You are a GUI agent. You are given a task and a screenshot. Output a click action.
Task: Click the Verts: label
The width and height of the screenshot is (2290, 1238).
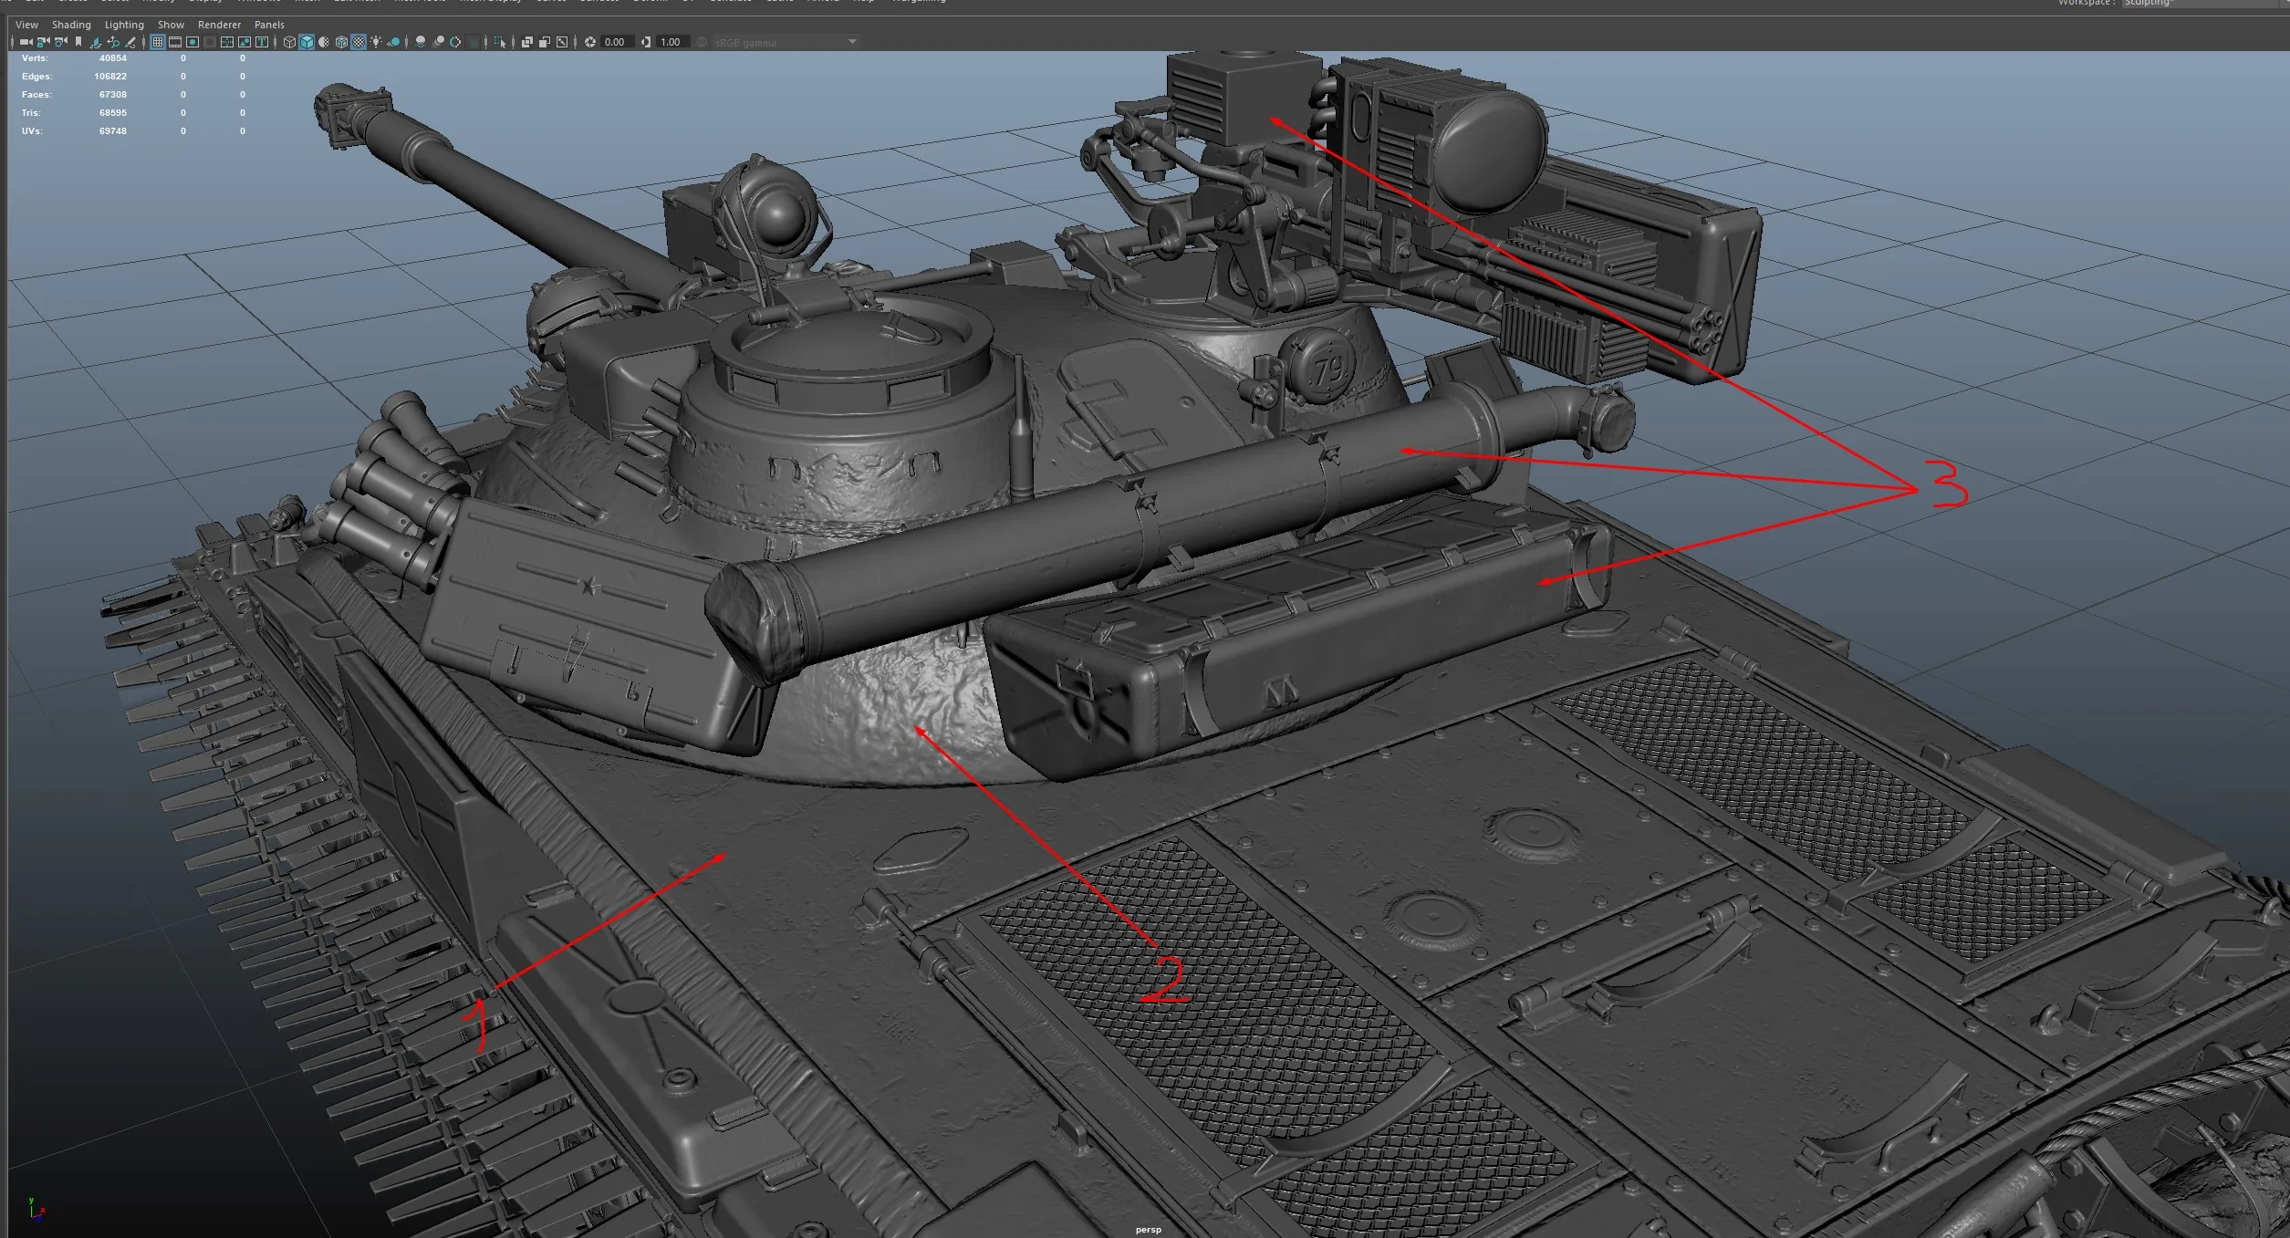click(x=35, y=58)
